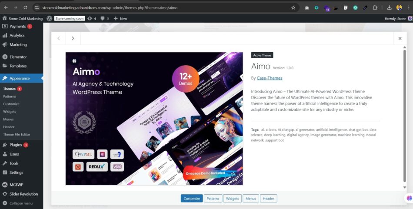Open Howdy, Stone account menu

point(398,18)
